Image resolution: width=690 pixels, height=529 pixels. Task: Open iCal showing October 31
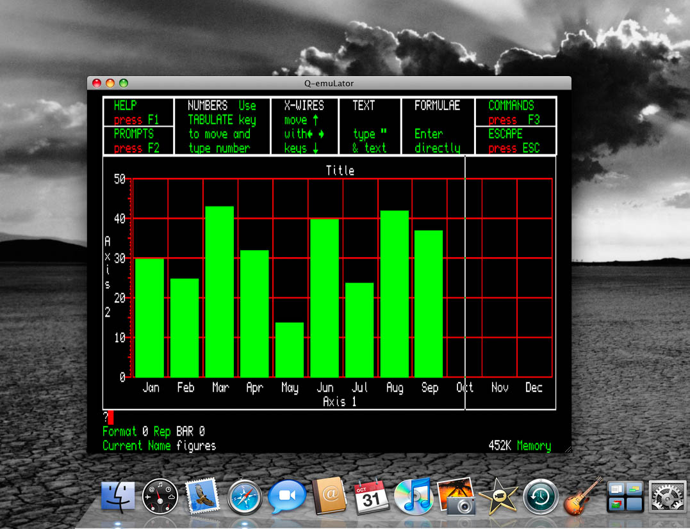coord(372,496)
